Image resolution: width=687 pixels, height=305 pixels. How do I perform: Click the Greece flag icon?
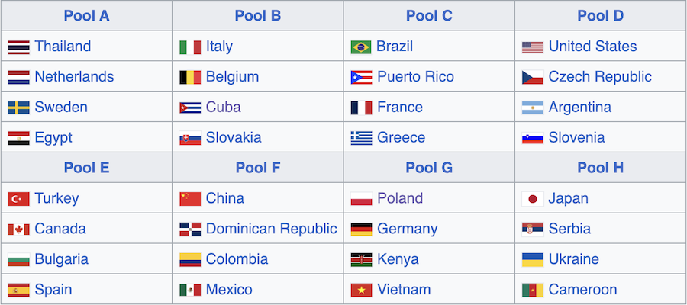click(361, 138)
